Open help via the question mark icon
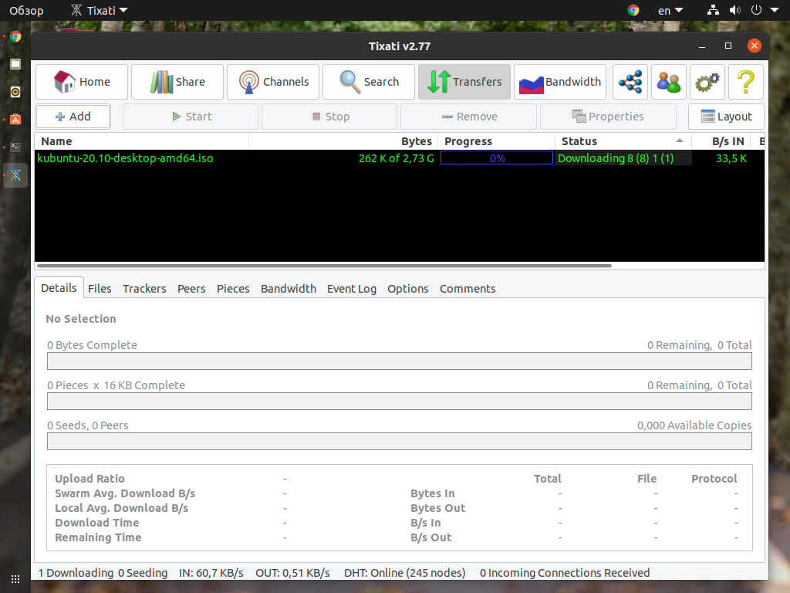Image resolution: width=790 pixels, height=593 pixels. [x=746, y=82]
